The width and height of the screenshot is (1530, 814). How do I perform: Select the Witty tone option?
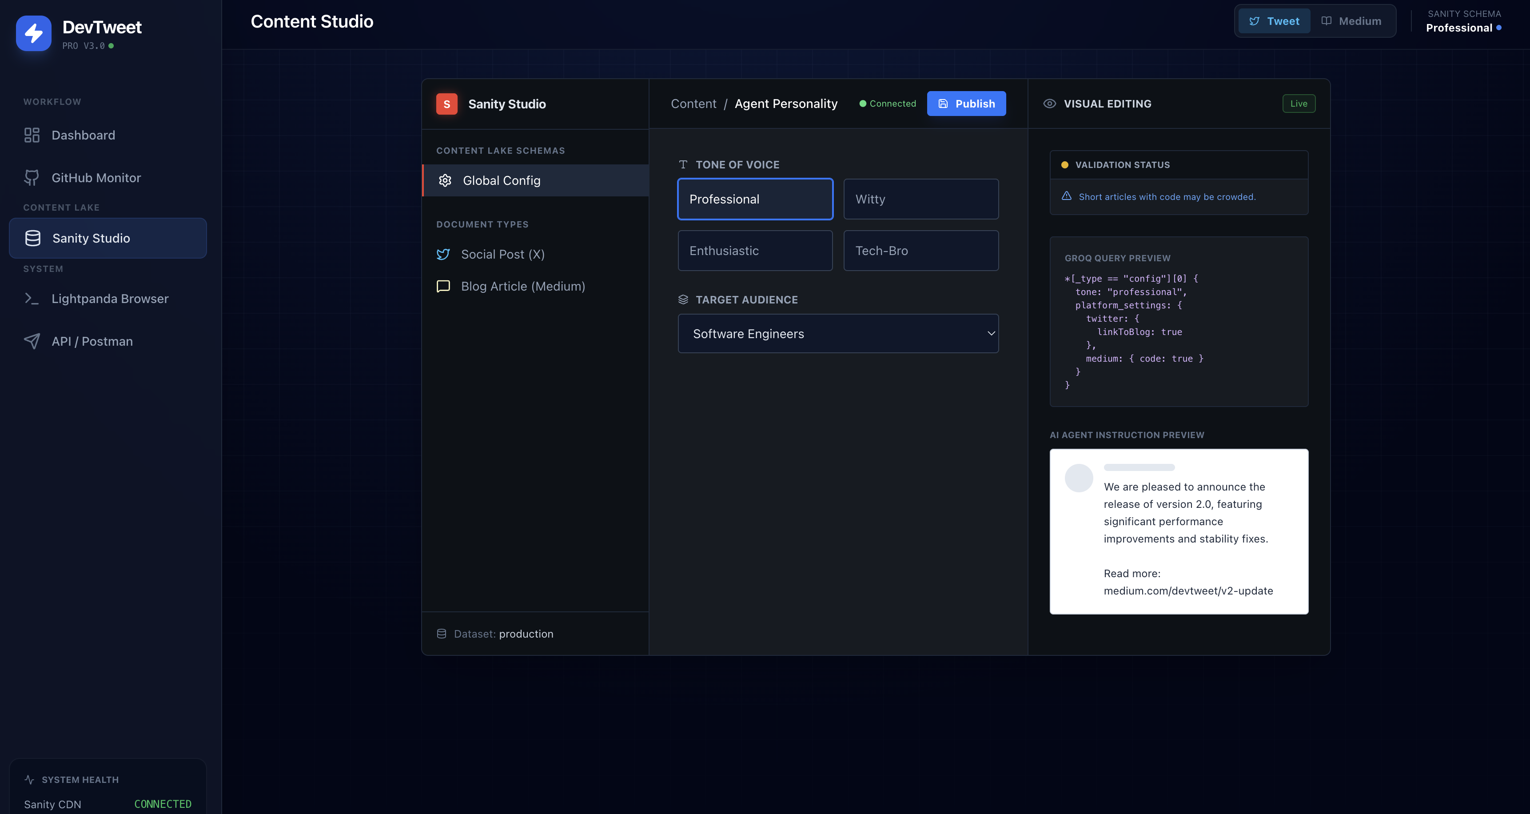point(920,200)
